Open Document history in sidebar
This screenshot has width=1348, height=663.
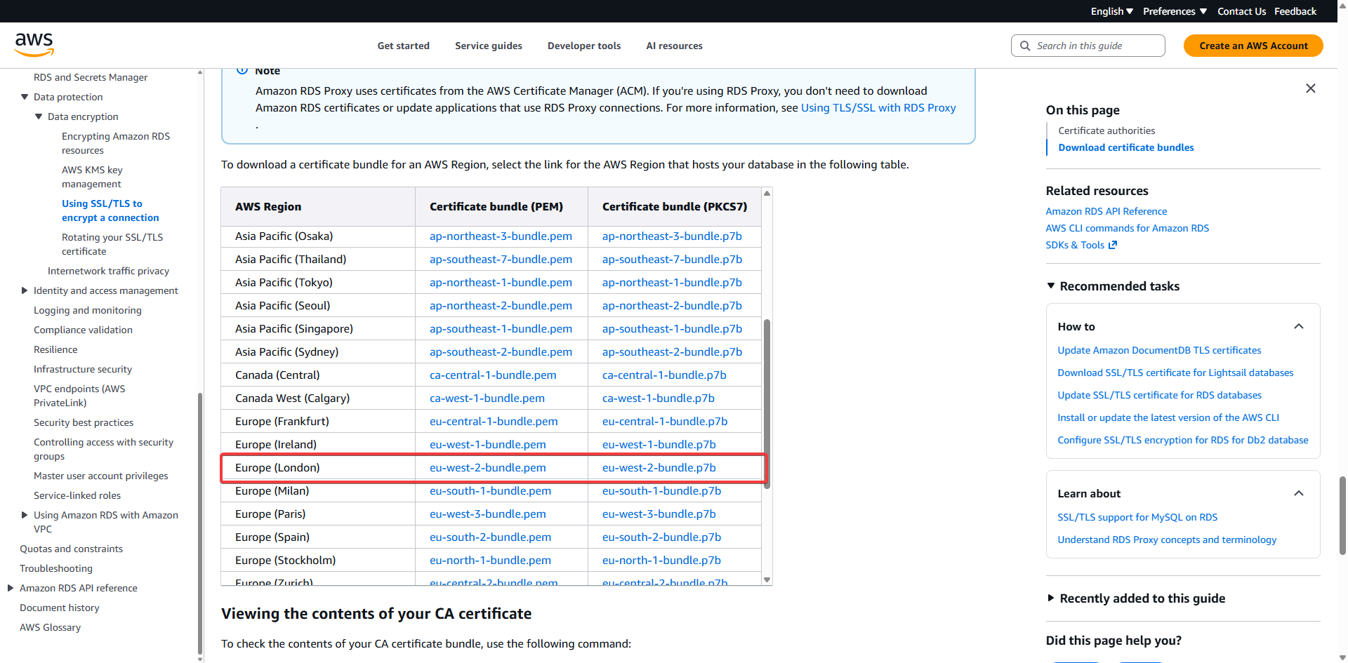point(60,608)
